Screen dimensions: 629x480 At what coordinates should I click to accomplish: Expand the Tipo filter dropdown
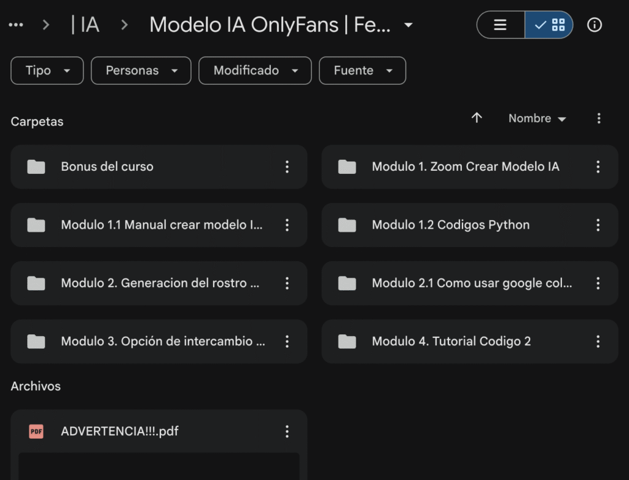point(47,71)
